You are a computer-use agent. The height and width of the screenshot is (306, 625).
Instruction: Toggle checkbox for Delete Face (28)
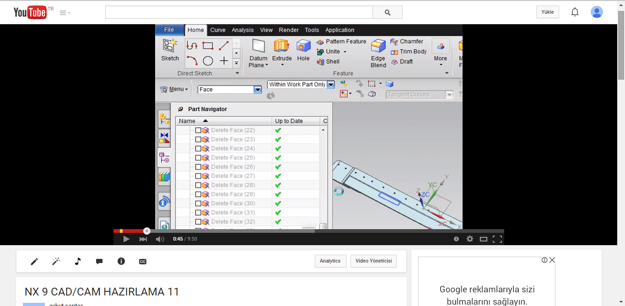[x=198, y=185]
